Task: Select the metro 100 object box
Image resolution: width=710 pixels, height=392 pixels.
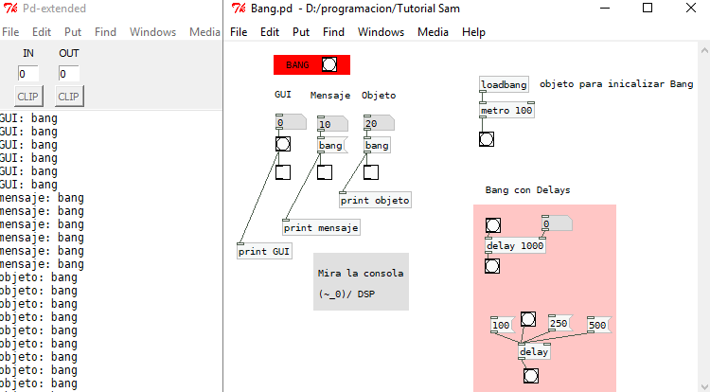Action: 506,111
